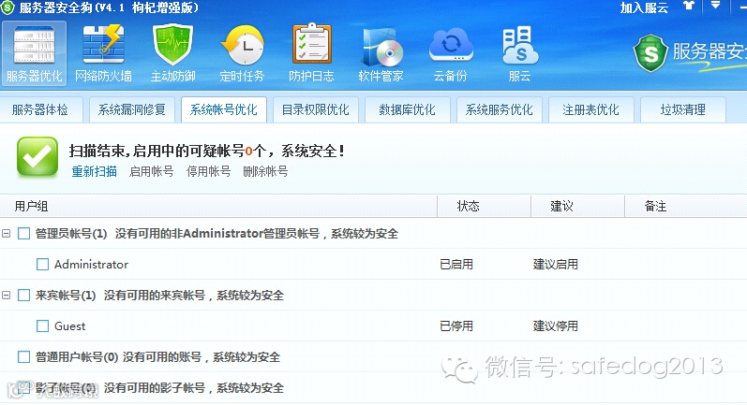
Task: Switch to the 服务器体检 tab
Action: click(41, 109)
